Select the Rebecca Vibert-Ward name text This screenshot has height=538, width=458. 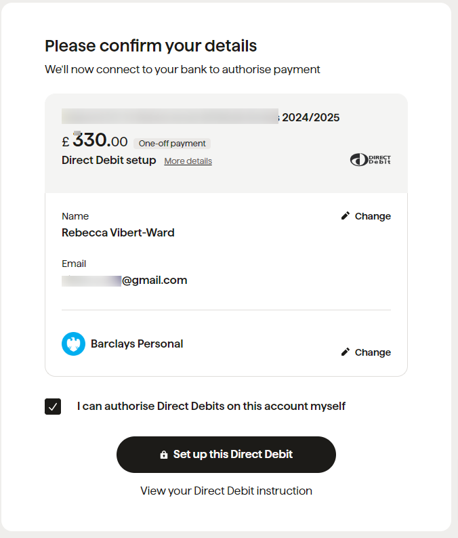click(x=118, y=232)
